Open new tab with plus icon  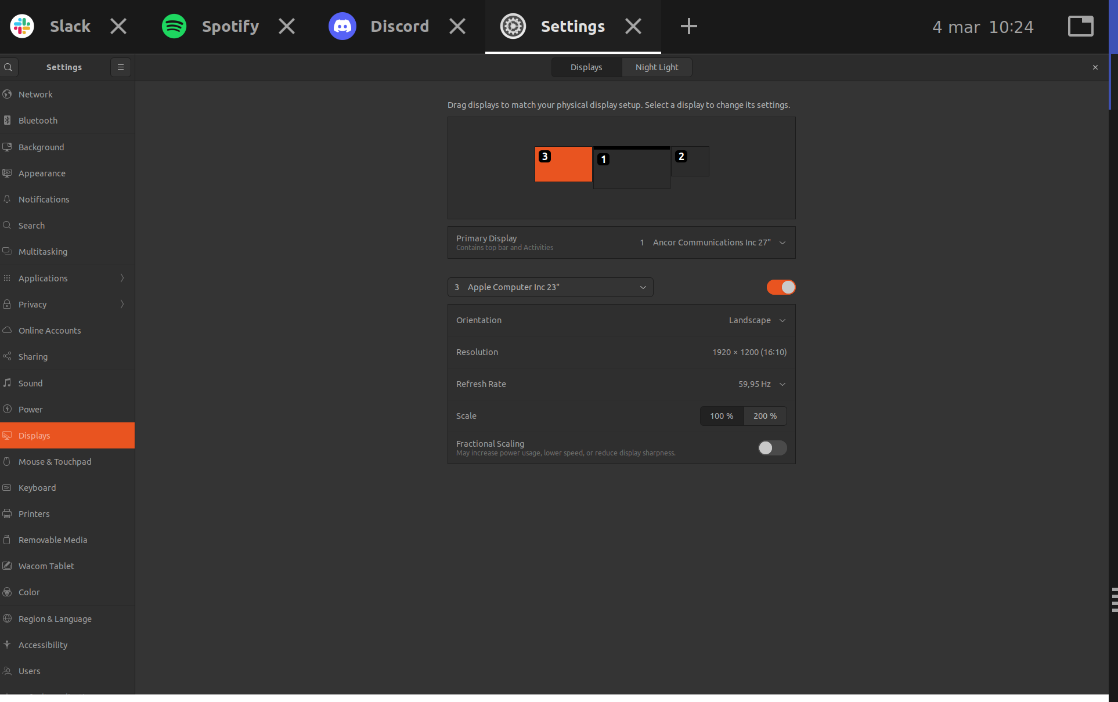[688, 26]
